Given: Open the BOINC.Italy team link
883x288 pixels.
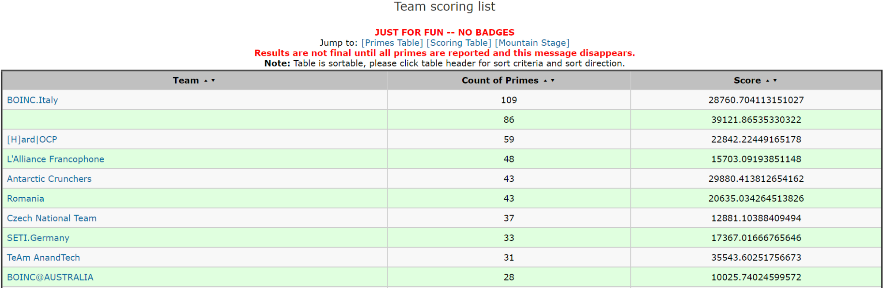Looking at the screenshot, I should [x=32, y=100].
